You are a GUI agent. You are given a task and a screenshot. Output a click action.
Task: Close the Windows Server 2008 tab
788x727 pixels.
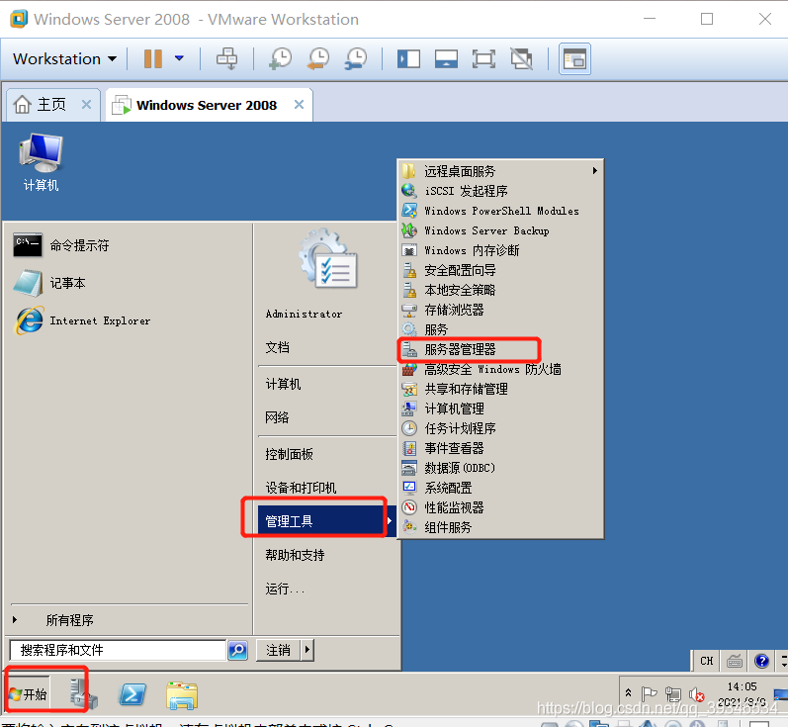[x=299, y=105]
